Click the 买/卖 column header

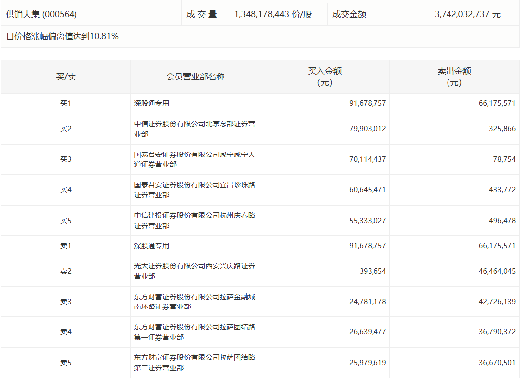tap(66, 77)
